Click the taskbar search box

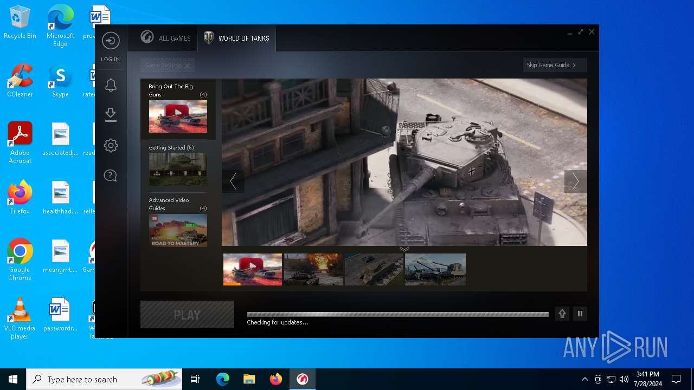[104, 379]
